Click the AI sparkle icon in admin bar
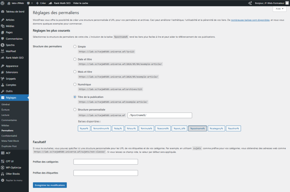This screenshot has width=290, height=192. (250, 3)
